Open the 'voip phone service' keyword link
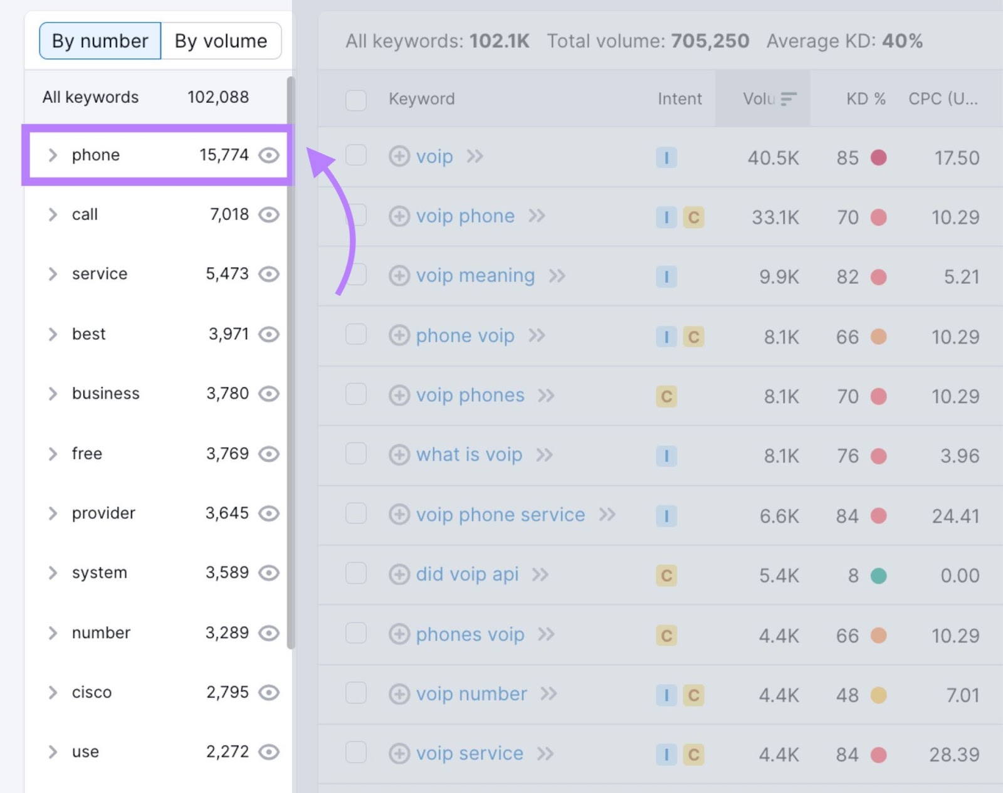Viewport: 1003px width, 793px height. pos(500,515)
